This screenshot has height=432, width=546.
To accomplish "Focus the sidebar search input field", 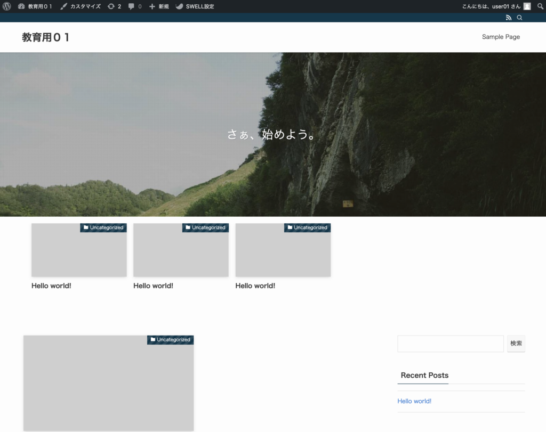I will (451, 344).
